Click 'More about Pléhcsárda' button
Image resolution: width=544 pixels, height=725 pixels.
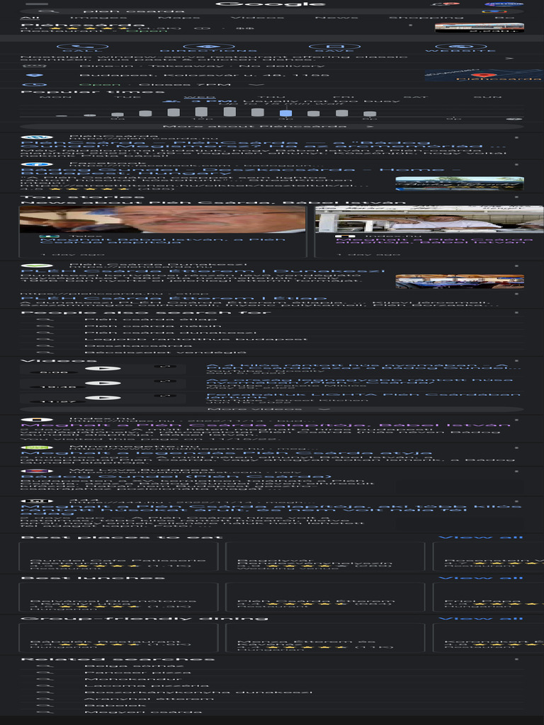(272, 126)
